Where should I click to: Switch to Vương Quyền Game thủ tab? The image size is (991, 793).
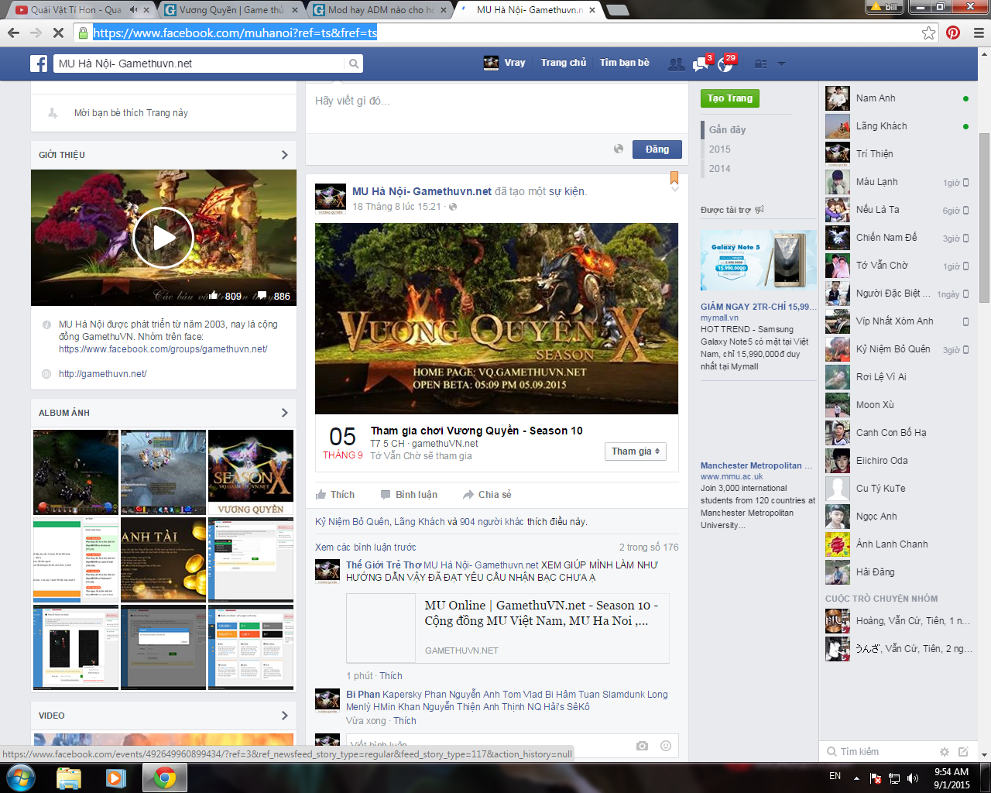click(231, 10)
